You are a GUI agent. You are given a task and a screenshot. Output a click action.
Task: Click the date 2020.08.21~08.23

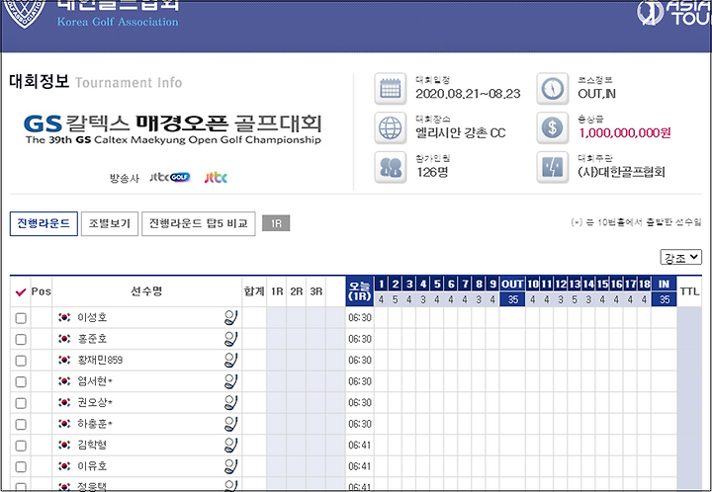pos(468,94)
